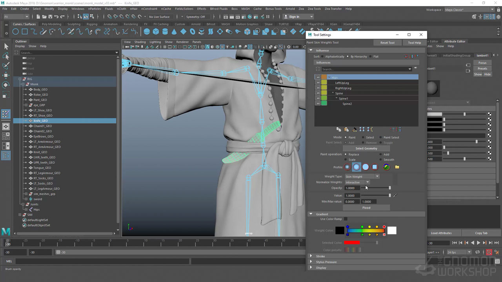Select the Smooth paint operation radio
This screenshot has width=502, height=282.
click(x=380, y=160)
